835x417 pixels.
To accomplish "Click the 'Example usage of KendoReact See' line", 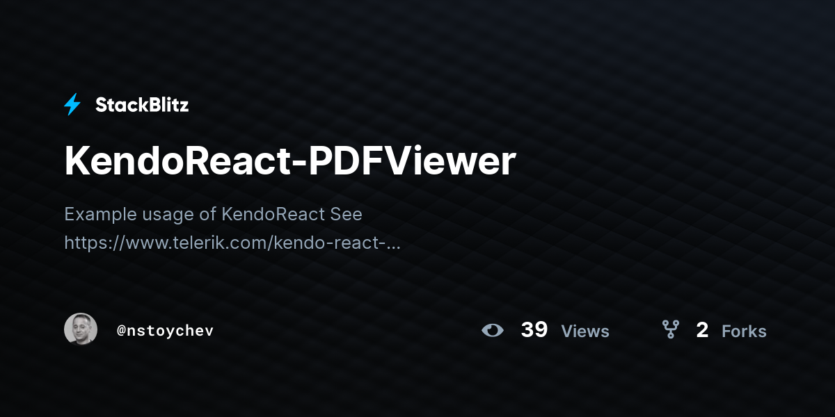I will 213,214.
